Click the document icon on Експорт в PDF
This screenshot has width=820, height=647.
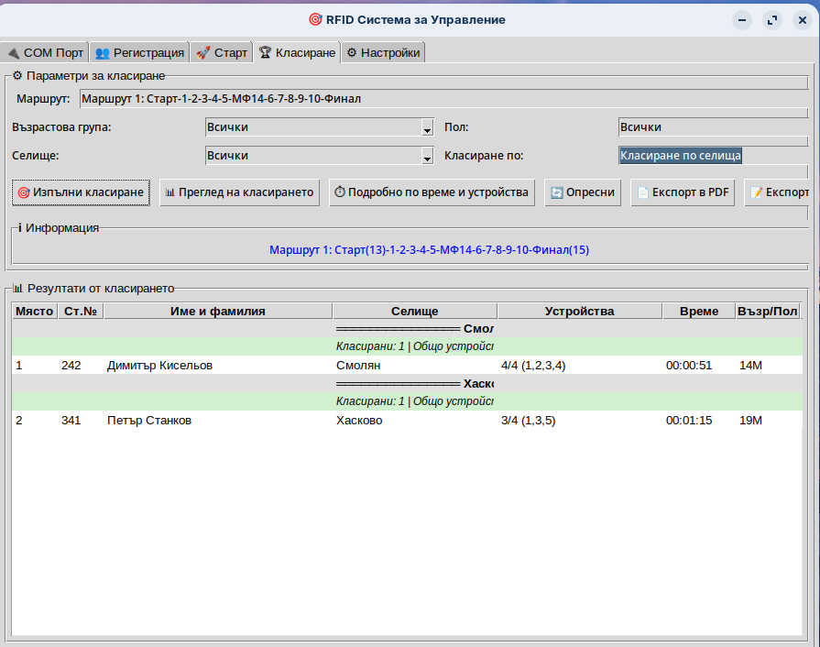tap(642, 193)
